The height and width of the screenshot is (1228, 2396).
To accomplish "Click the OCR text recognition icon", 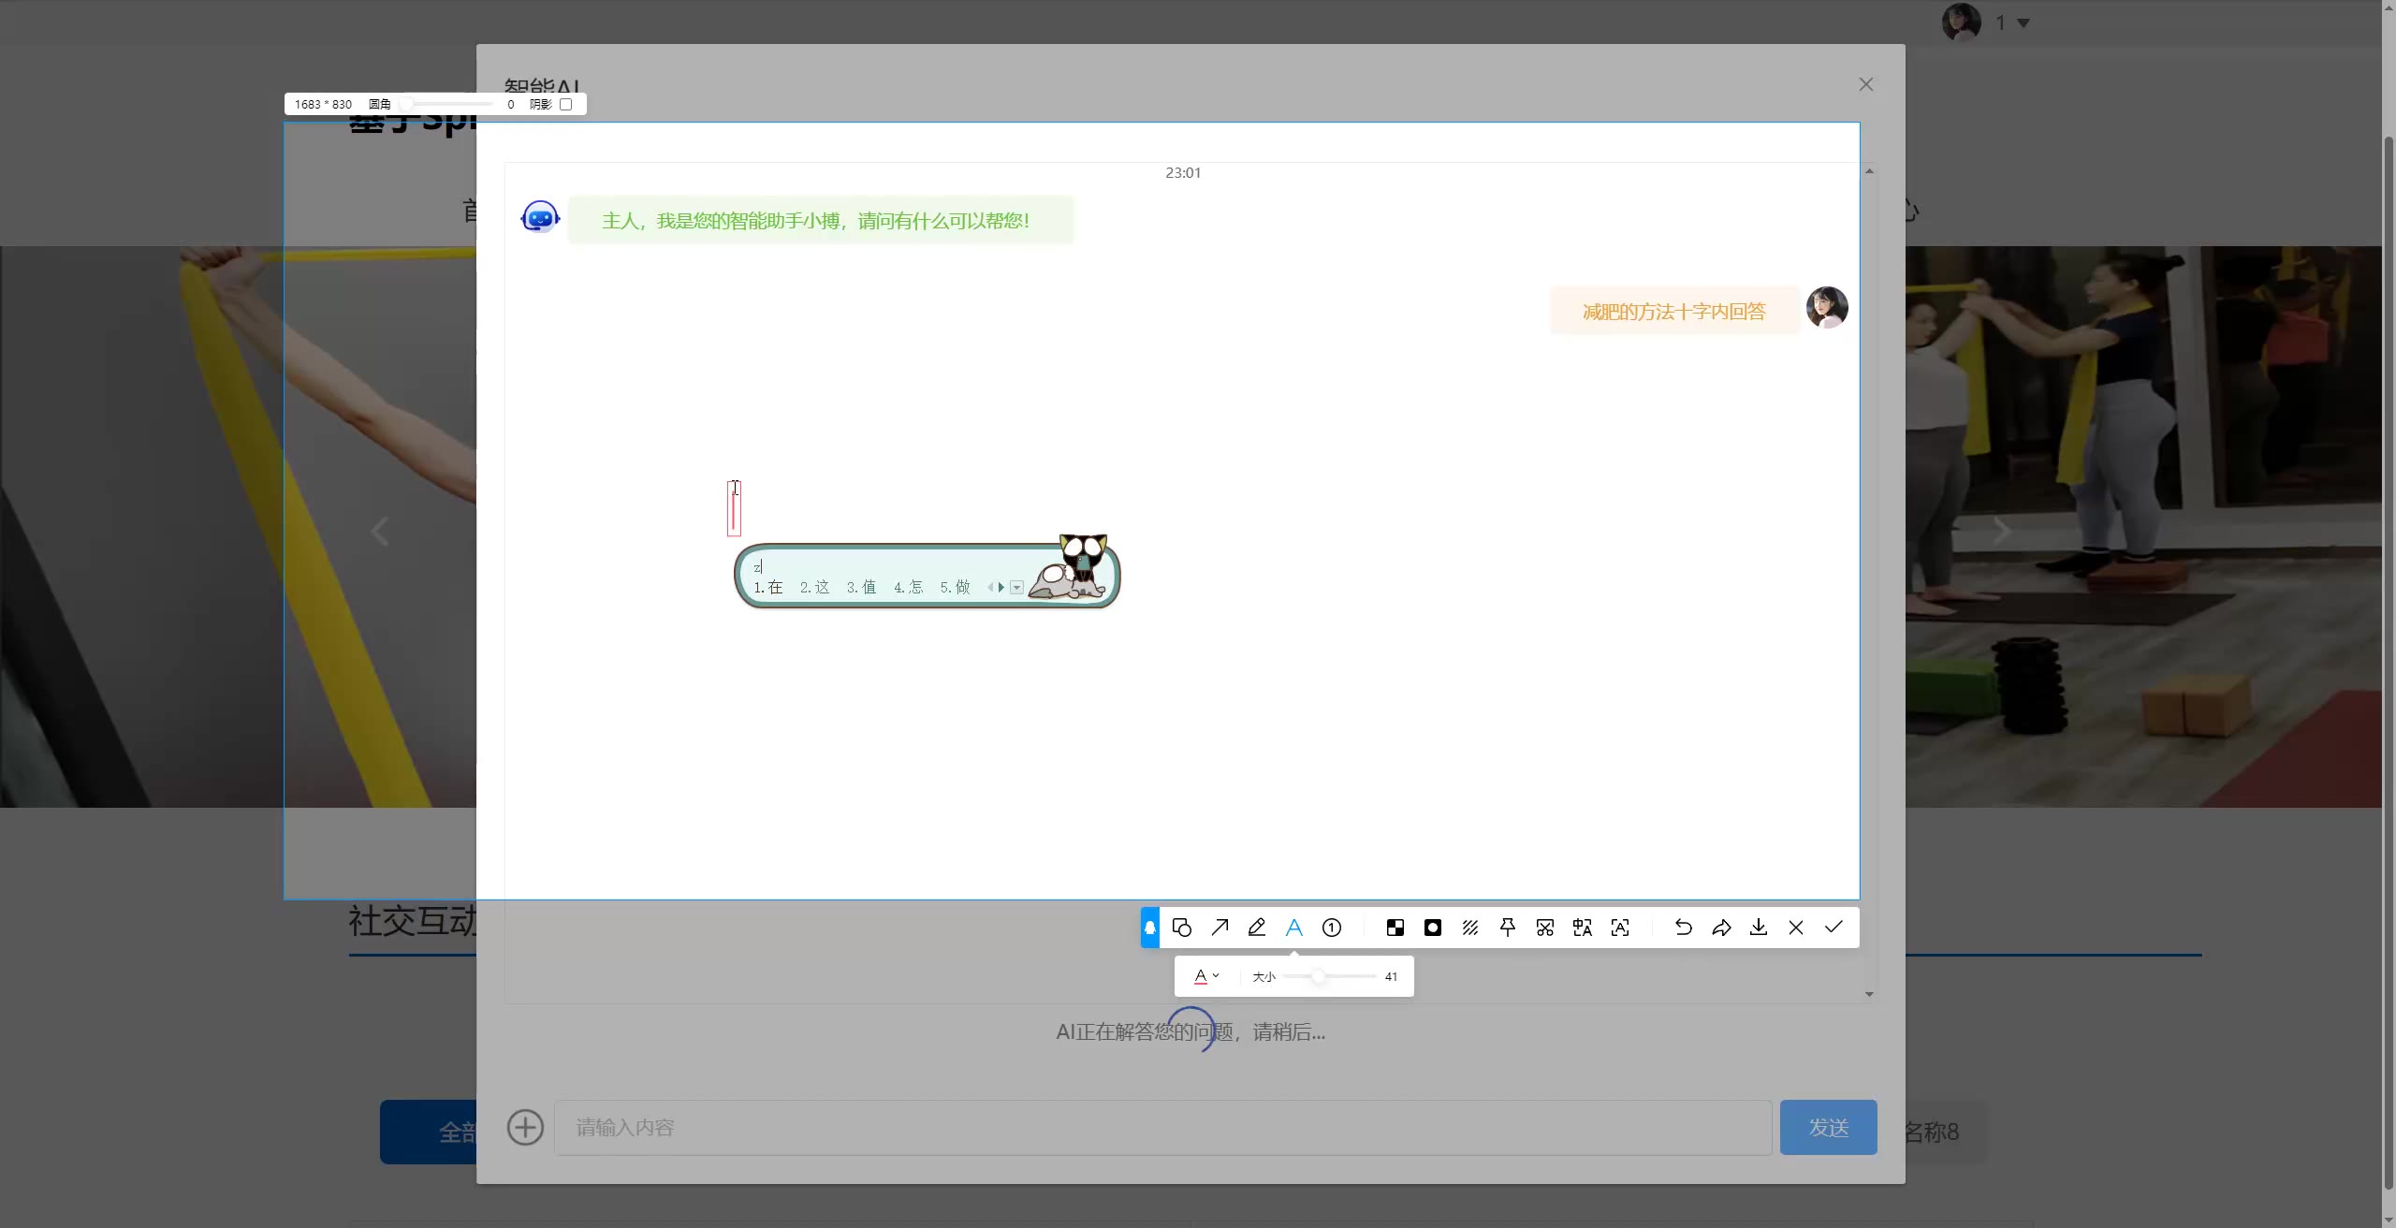I will click(1620, 928).
